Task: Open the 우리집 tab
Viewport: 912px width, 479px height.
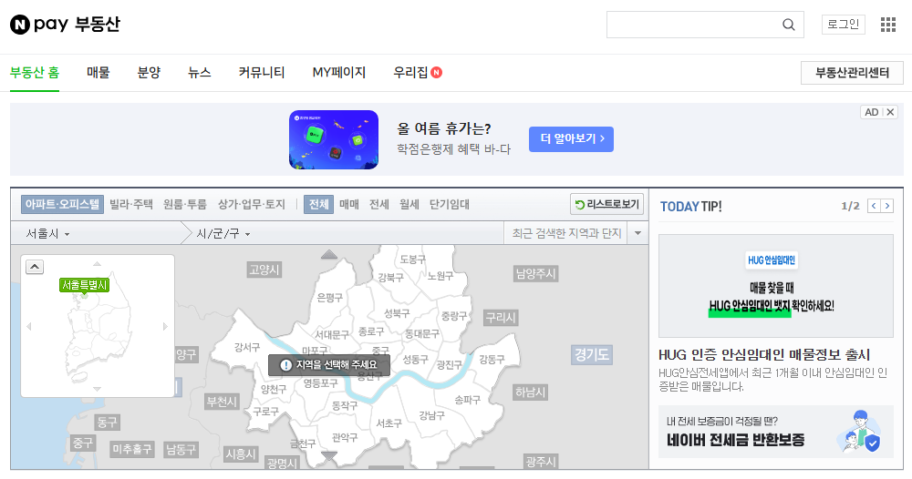Action: (x=418, y=73)
